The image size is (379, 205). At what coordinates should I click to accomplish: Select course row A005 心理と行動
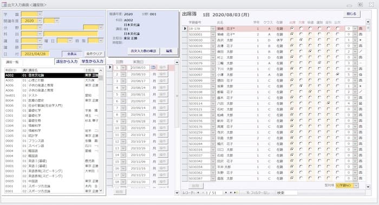[x=51, y=80]
